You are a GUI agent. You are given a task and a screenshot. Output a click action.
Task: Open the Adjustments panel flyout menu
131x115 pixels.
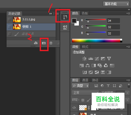128,47
